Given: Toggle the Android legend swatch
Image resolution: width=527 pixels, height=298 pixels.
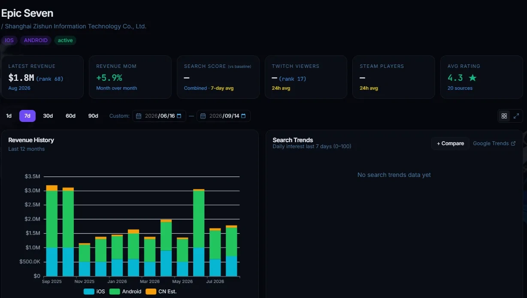Looking at the screenshot, I should pos(115,292).
